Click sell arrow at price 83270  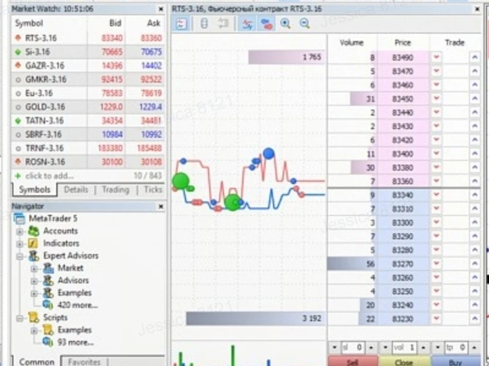[436, 264]
